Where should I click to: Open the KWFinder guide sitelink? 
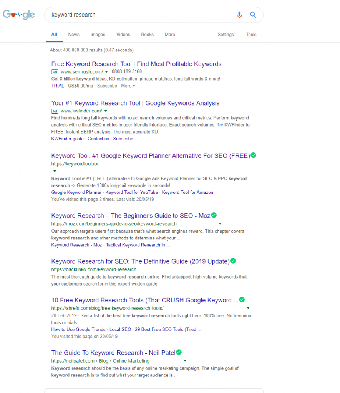(67, 139)
